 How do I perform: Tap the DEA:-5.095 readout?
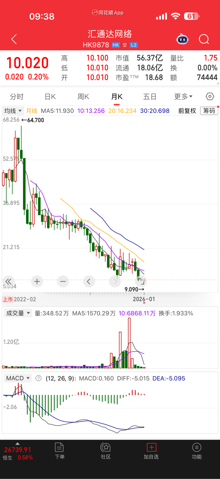tap(169, 378)
